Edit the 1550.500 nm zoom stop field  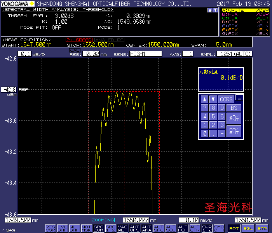[248, 220]
